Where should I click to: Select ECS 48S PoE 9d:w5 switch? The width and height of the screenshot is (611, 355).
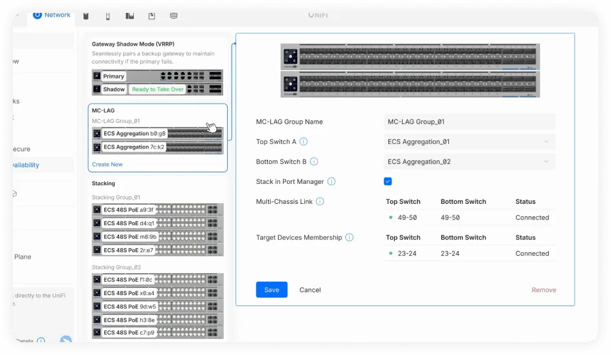(158, 306)
